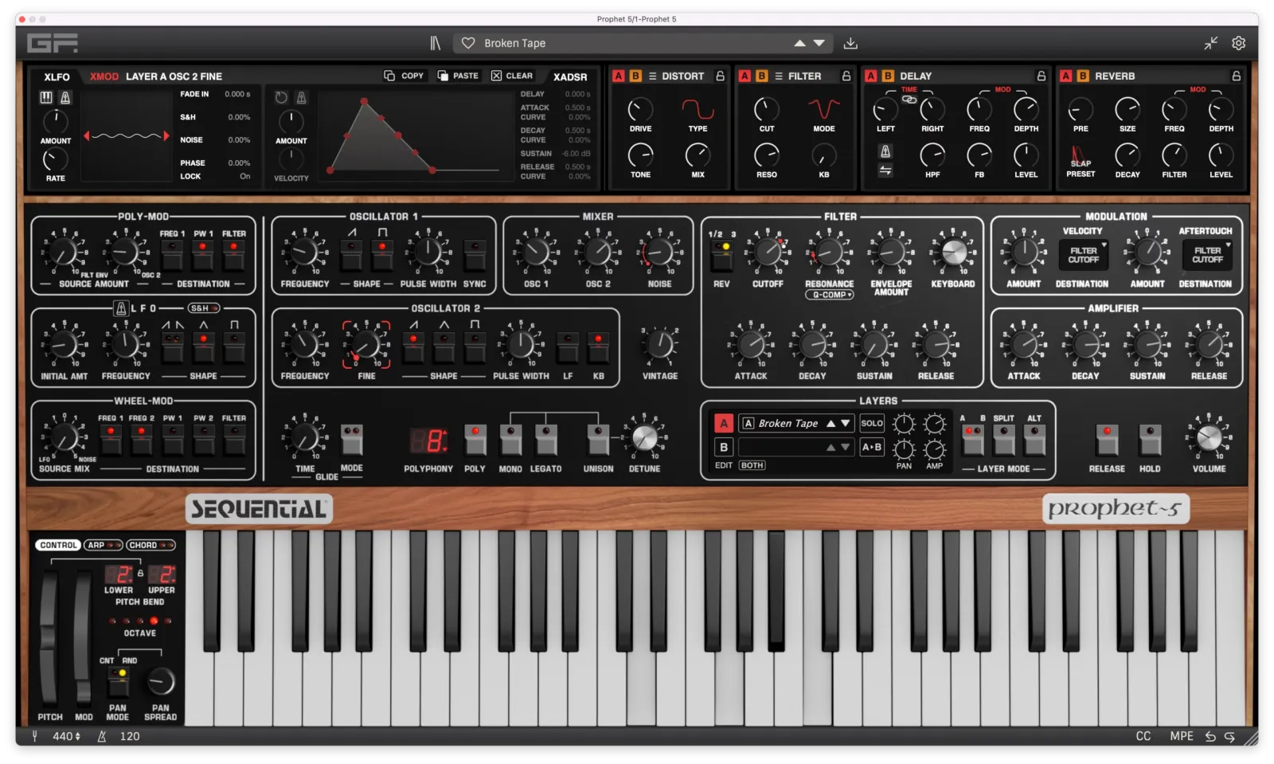Open the preset browser library icon

435,43
